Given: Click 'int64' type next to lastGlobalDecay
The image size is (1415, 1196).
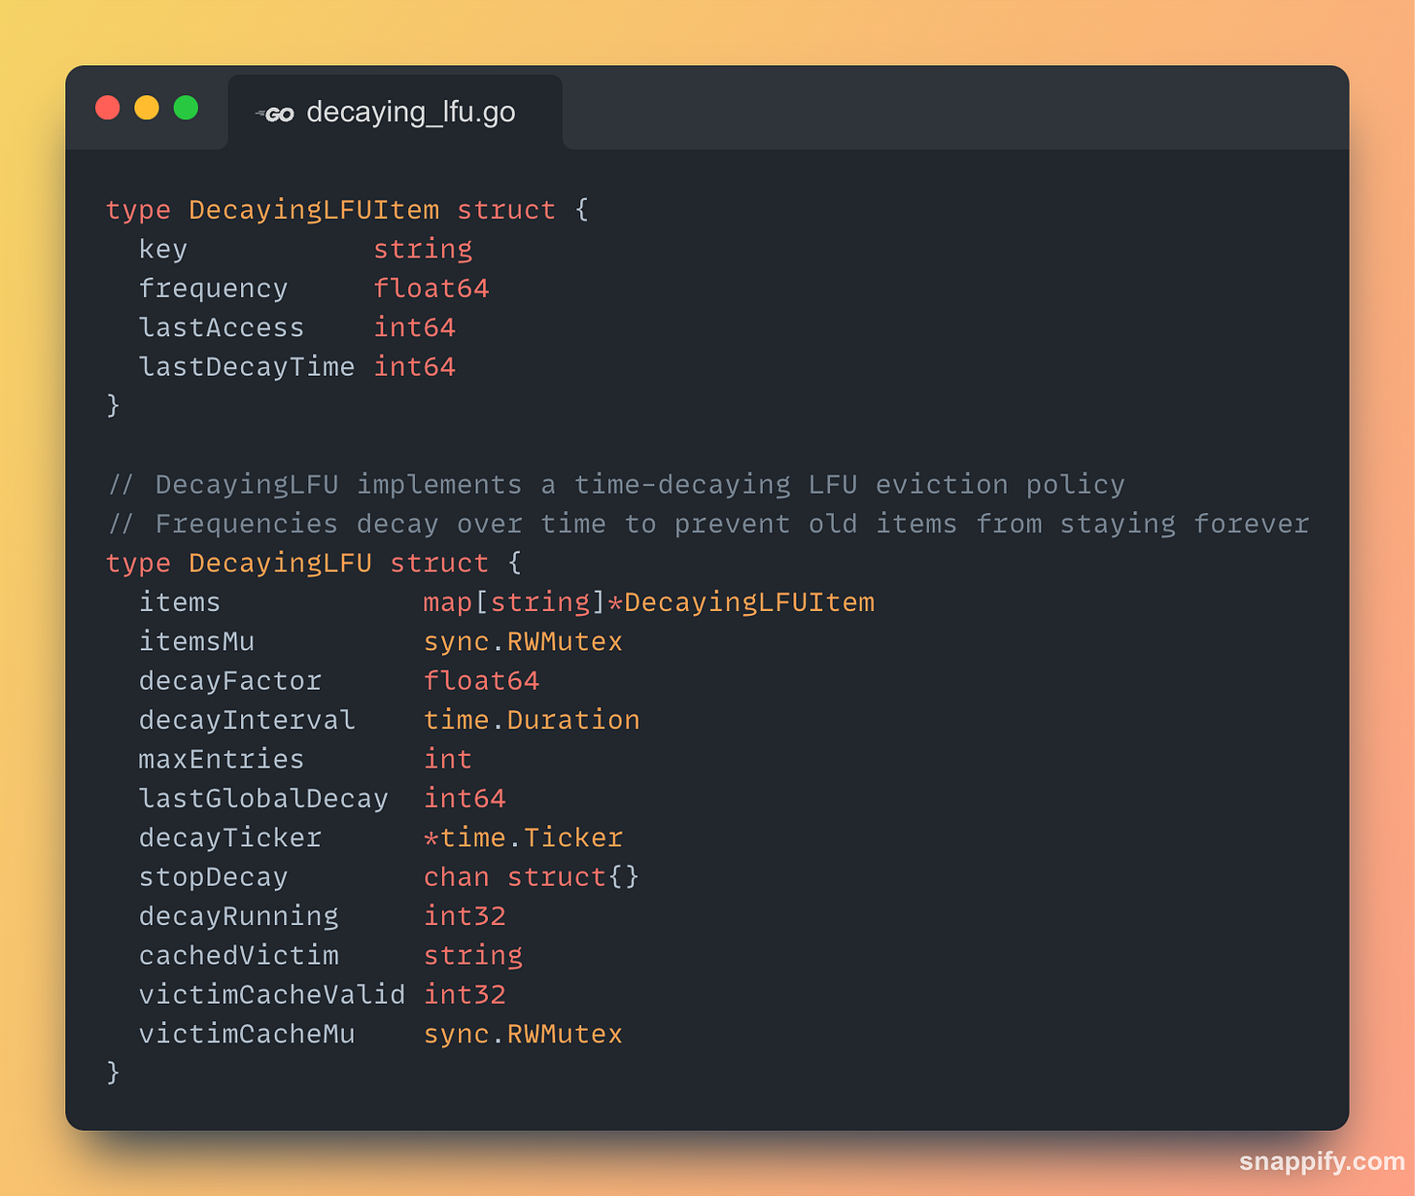Looking at the screenshot, I should [465, 799].
